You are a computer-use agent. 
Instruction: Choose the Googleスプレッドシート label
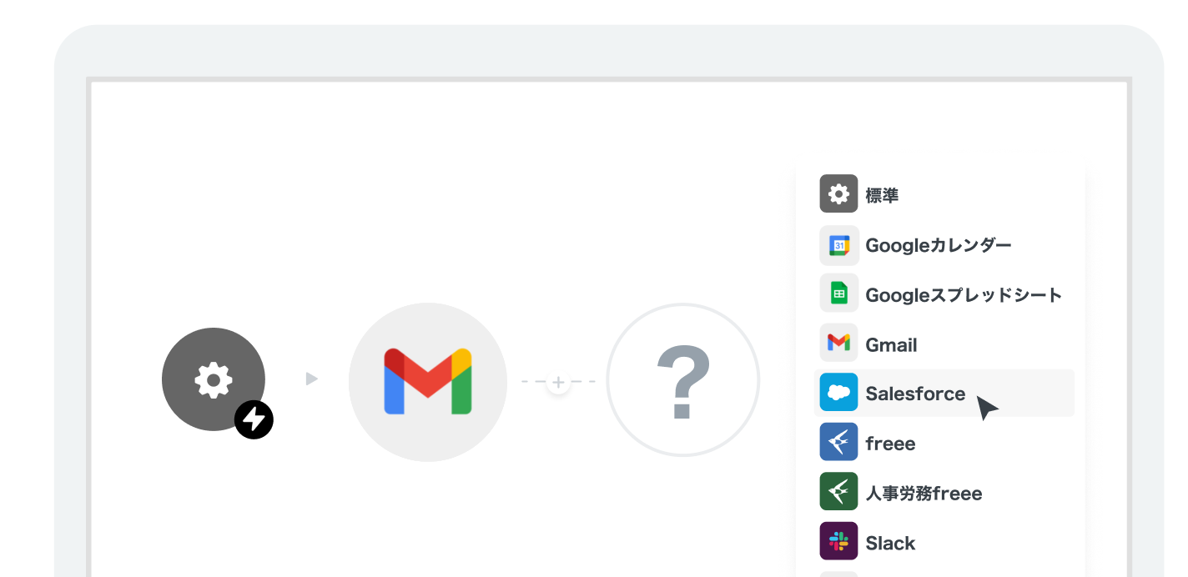point(964,295)
